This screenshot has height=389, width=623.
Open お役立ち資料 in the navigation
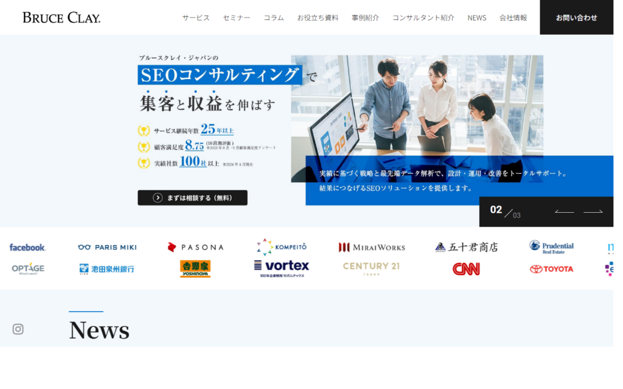(318, 18)
